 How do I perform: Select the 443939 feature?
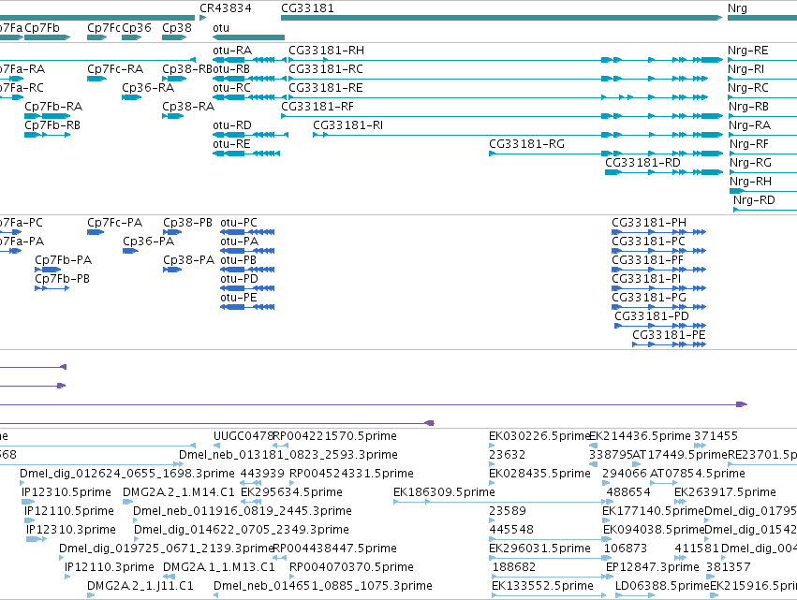coord(251,483)
